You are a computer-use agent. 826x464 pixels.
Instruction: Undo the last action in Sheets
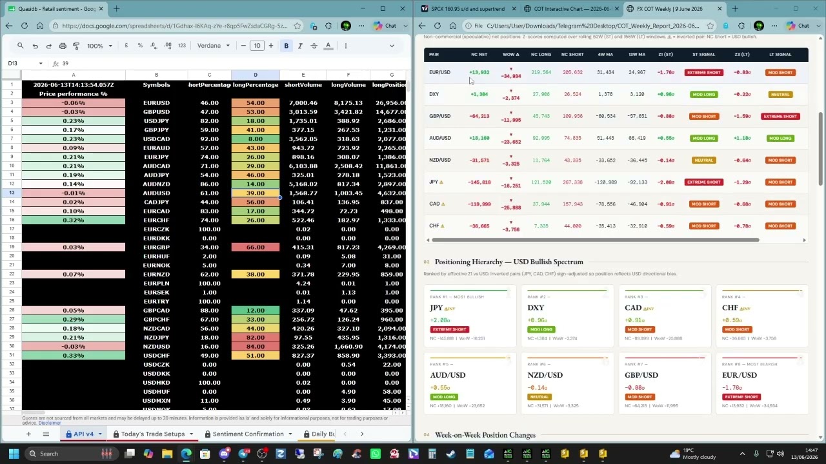tap(35, 46)
